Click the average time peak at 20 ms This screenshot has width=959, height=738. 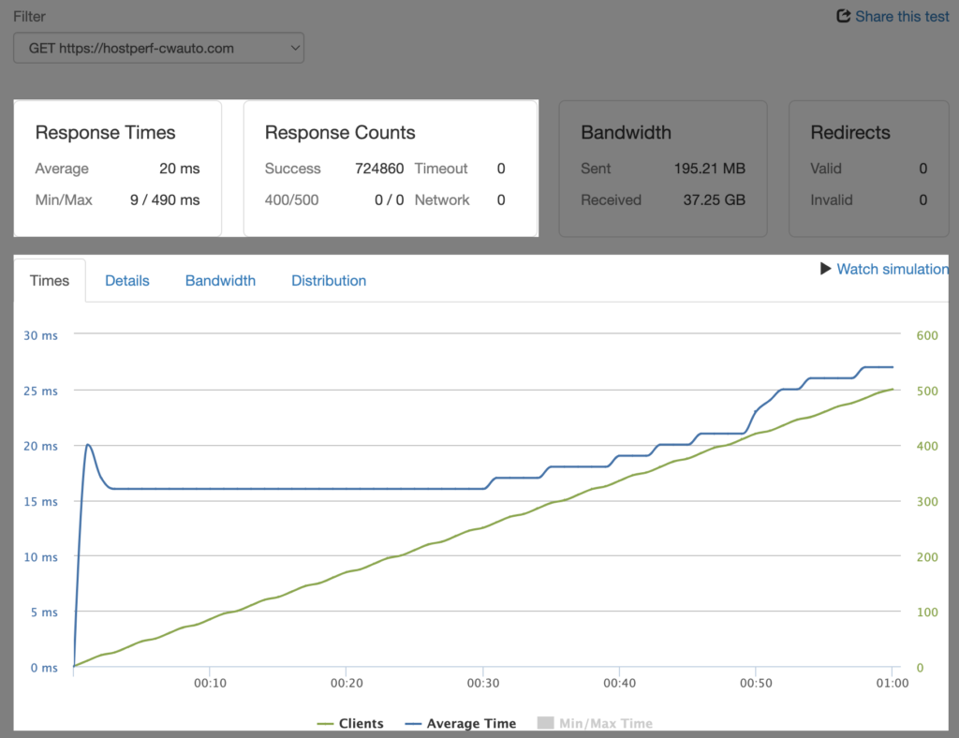[88, 445]
